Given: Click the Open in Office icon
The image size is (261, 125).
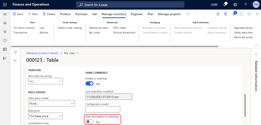Looking at the screenshot, I should (x=226, y=14).
